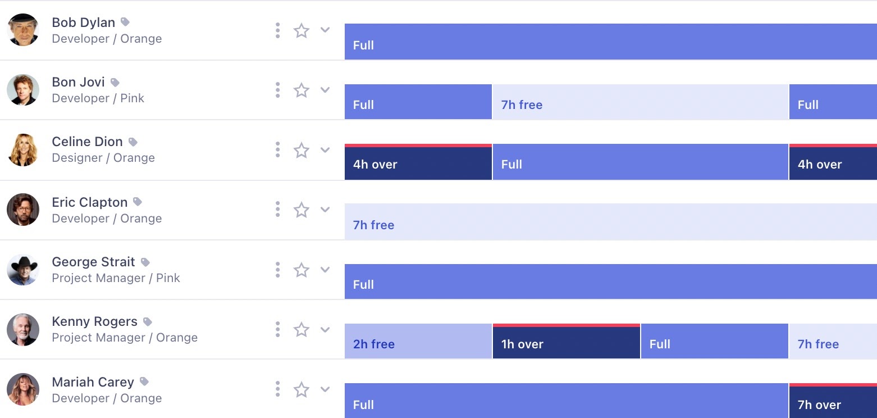This screenshot has height=418, width=877.
Task: Open the options kebab menu for Bon Jovi
Action: pos(277,90)
